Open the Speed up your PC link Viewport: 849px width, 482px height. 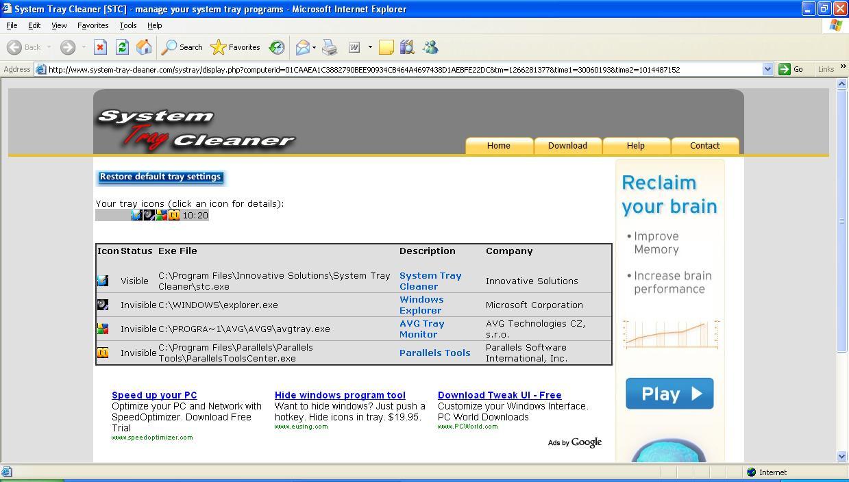154,395
